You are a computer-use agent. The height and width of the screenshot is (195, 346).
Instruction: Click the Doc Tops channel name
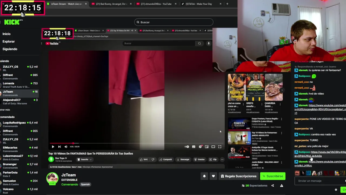tap(60, 158)
